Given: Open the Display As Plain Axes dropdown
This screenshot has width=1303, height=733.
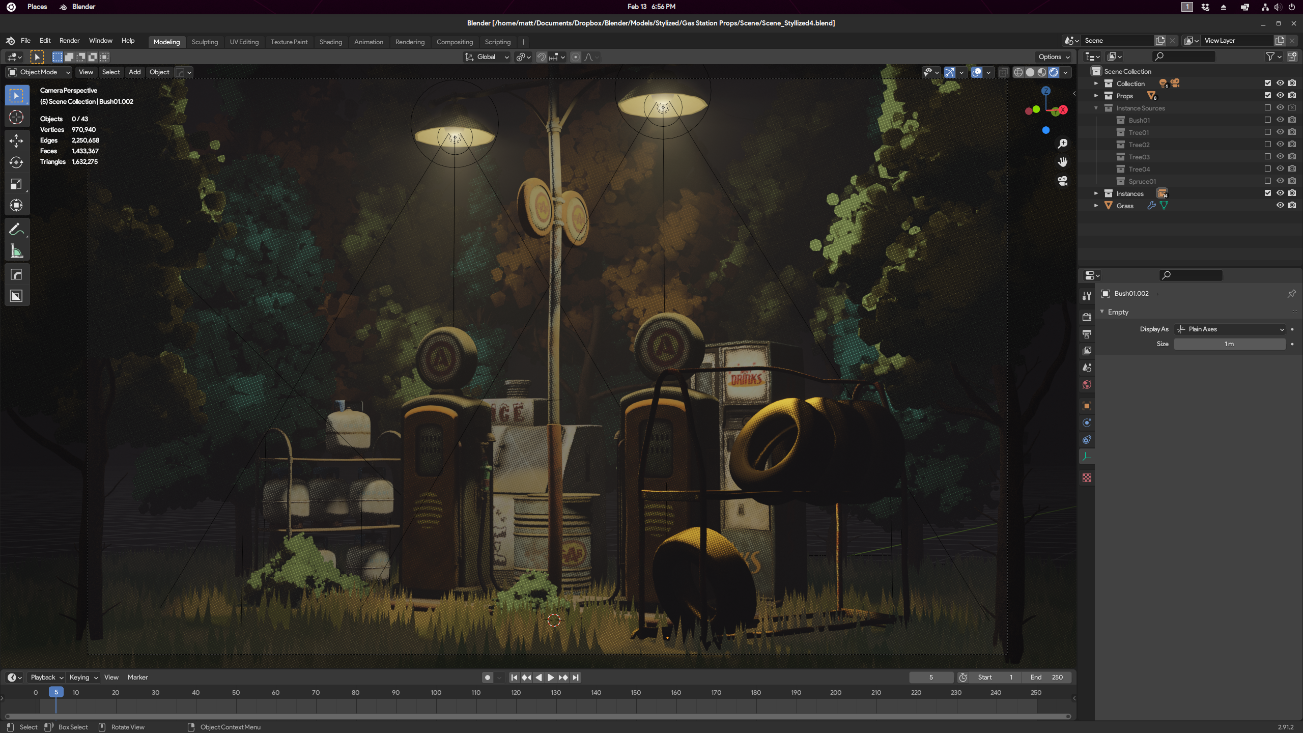Looking at the screenshot, I should click(x=1230, y=329).
